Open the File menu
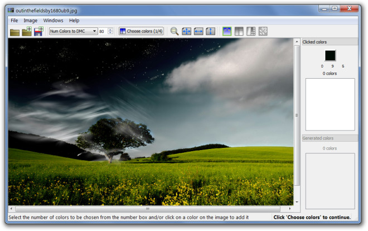Viewport: 368px width, 231px height. (x=14, y=21)
